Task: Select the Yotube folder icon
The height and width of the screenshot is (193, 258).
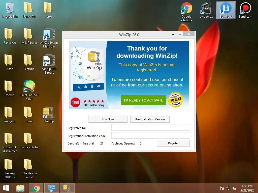Action: (29, 62)
